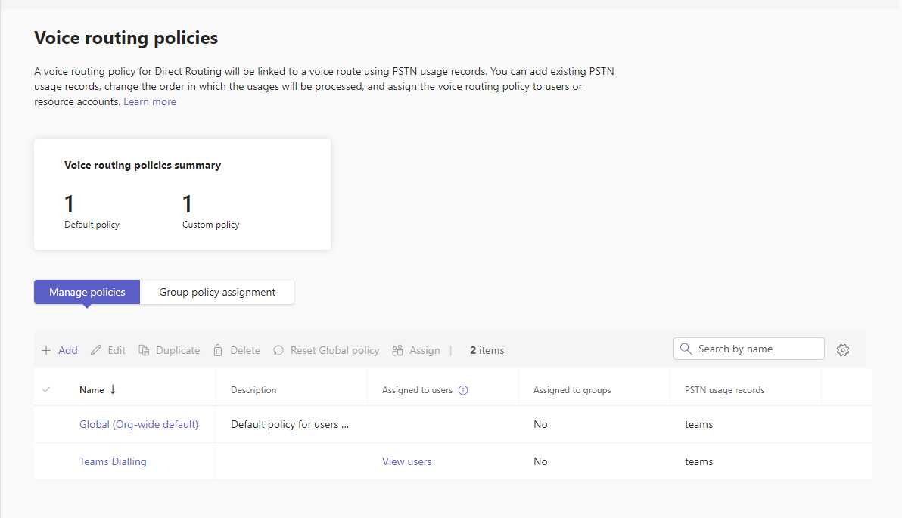Click View users for Teams Dialling
Screen dimensions: 902x518
(x=406, y=461)
